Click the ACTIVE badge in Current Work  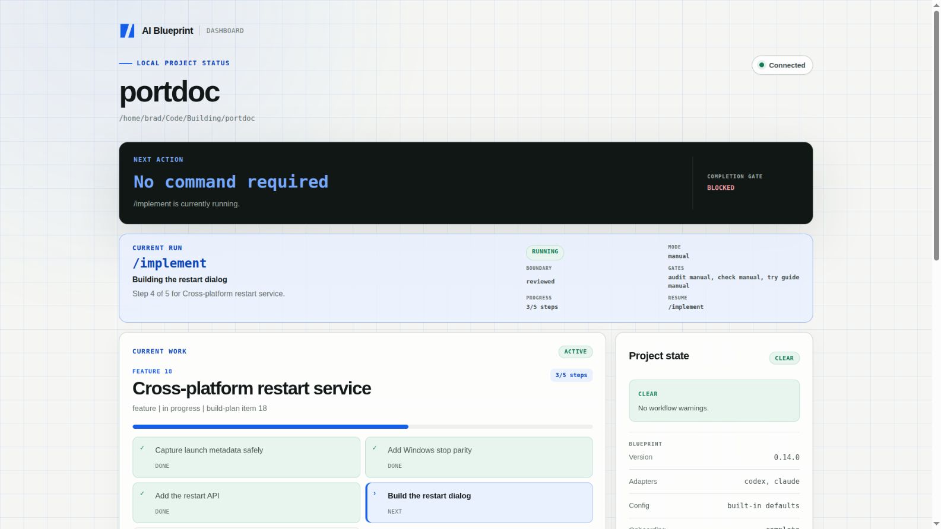[x=575, y=352]
